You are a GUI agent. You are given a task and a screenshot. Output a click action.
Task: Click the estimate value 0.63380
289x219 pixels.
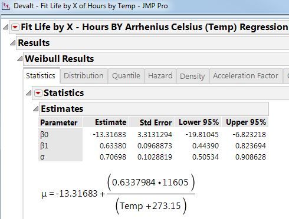[113, 146]
